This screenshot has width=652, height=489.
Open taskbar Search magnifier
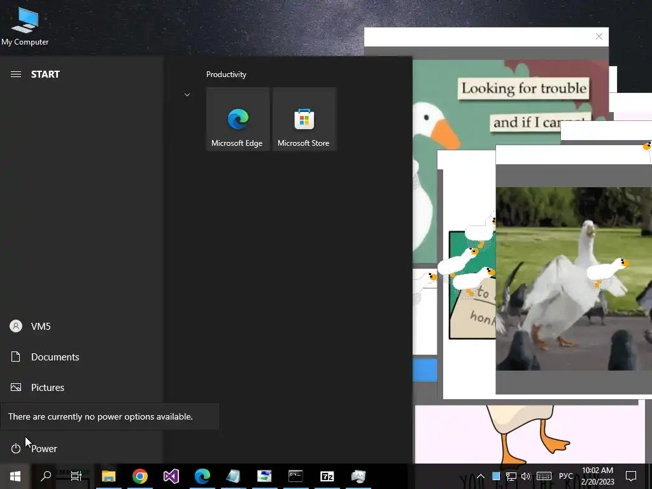click(46, 476)
